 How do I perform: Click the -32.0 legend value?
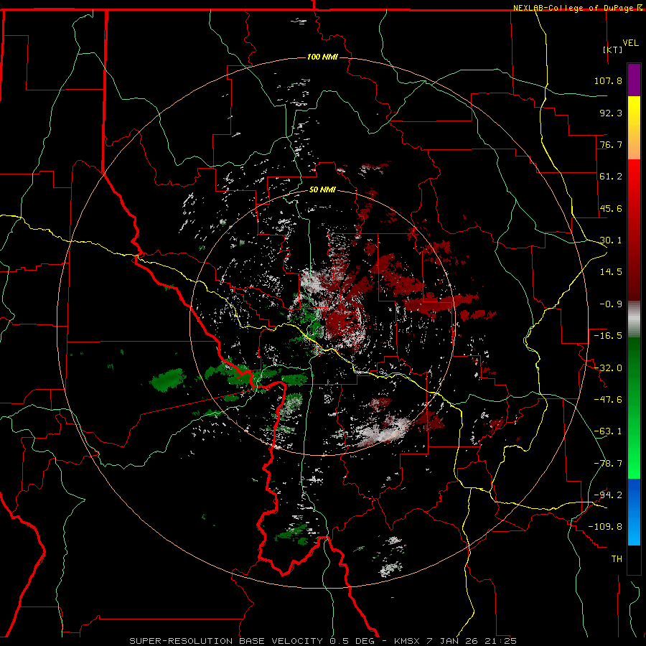tap(608, 368)
